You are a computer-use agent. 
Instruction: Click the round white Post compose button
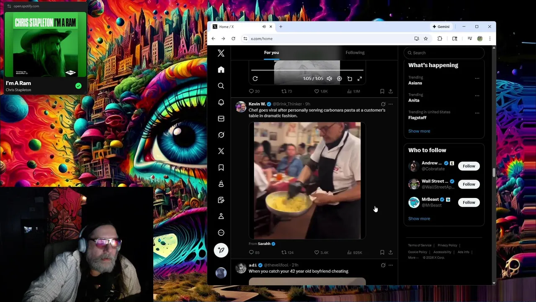click(221, 250)
